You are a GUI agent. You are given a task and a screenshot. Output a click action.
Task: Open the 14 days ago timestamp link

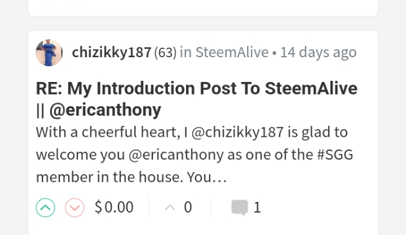(318, 52)
